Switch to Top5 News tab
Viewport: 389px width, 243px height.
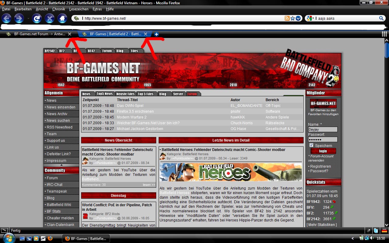(x=105, y=94)
